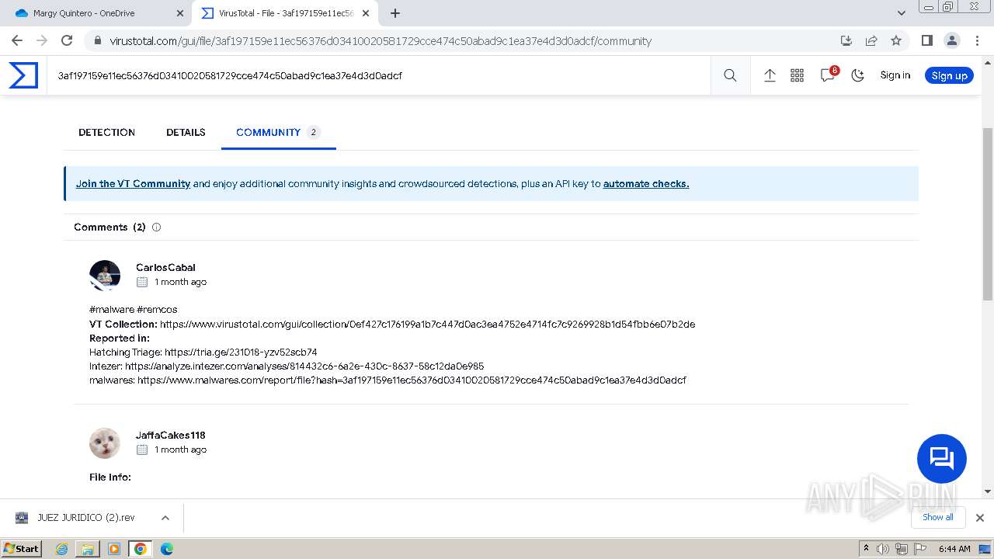The height and width of the screenshot is (559, 994).
Task: Launch Internet Explorer from taskbar
Action: click(62, 549)
